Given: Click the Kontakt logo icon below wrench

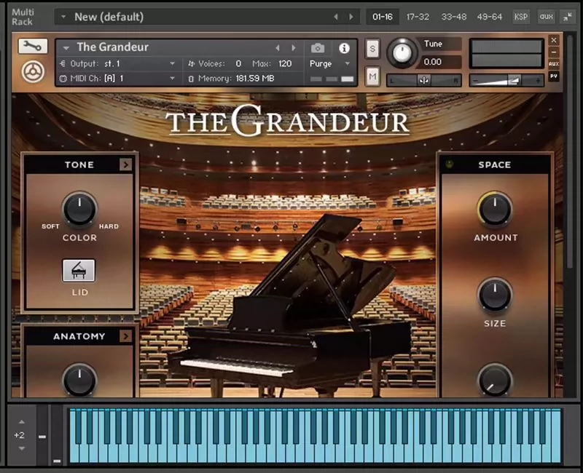Looking at the screenshot, I should click(33, 71).
